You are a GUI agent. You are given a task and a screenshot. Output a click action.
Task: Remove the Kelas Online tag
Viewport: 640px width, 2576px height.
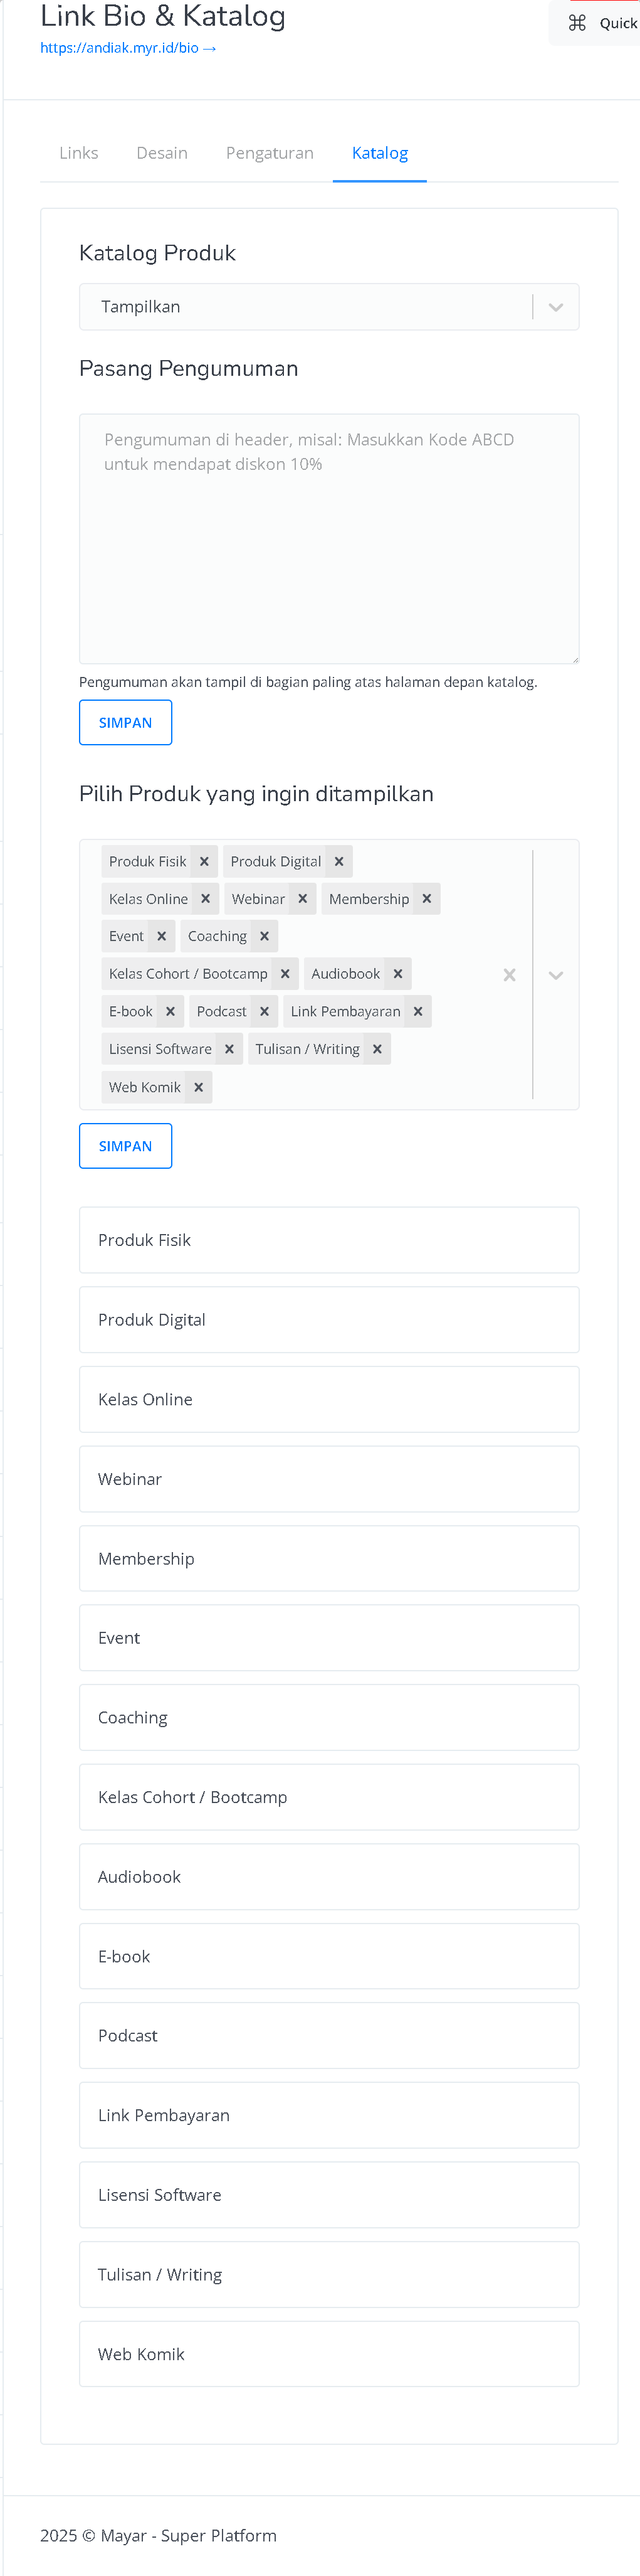pos(205,899)
